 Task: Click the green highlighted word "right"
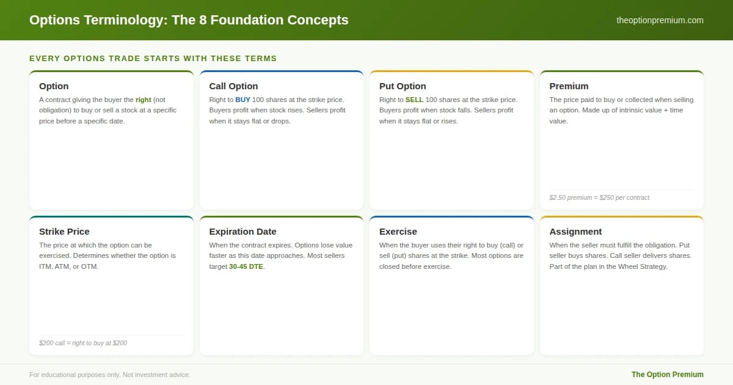[144, 100]
